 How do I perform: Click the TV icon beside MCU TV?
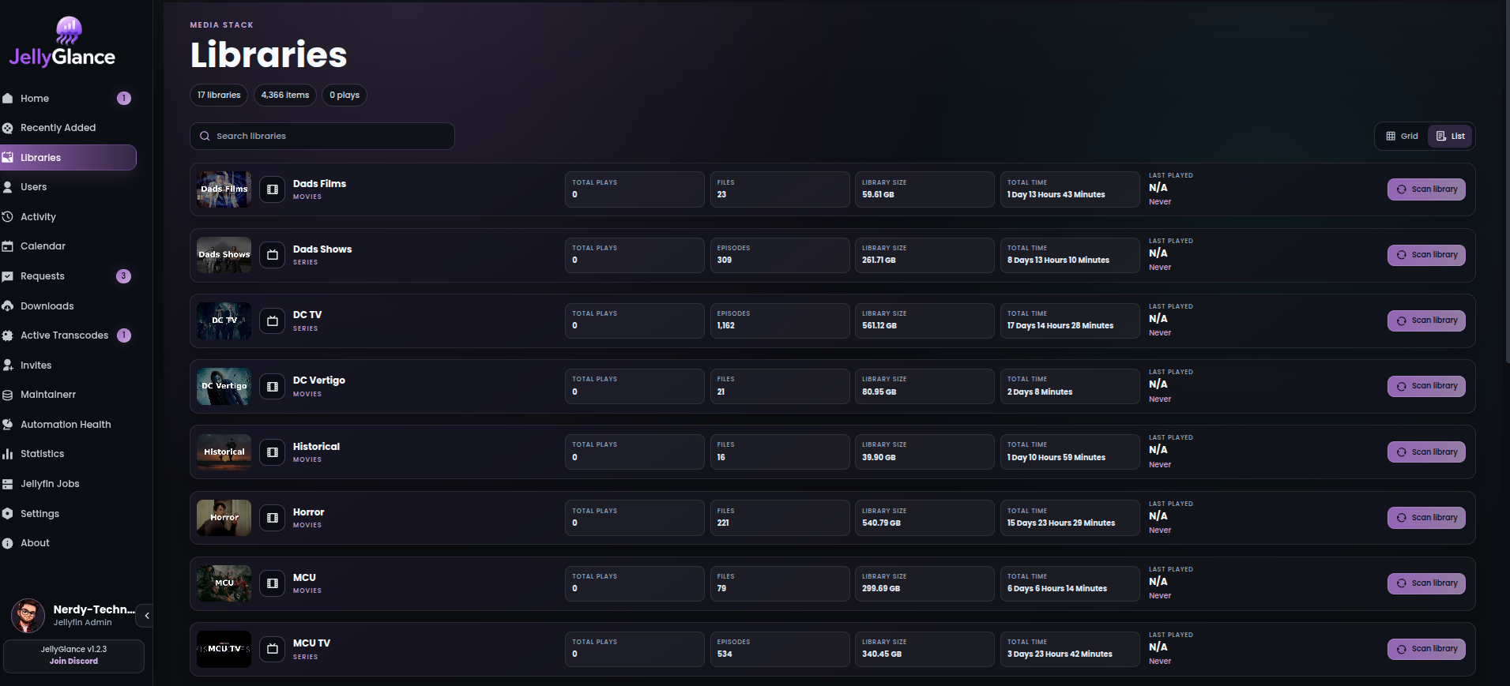[x=273, y=649]
